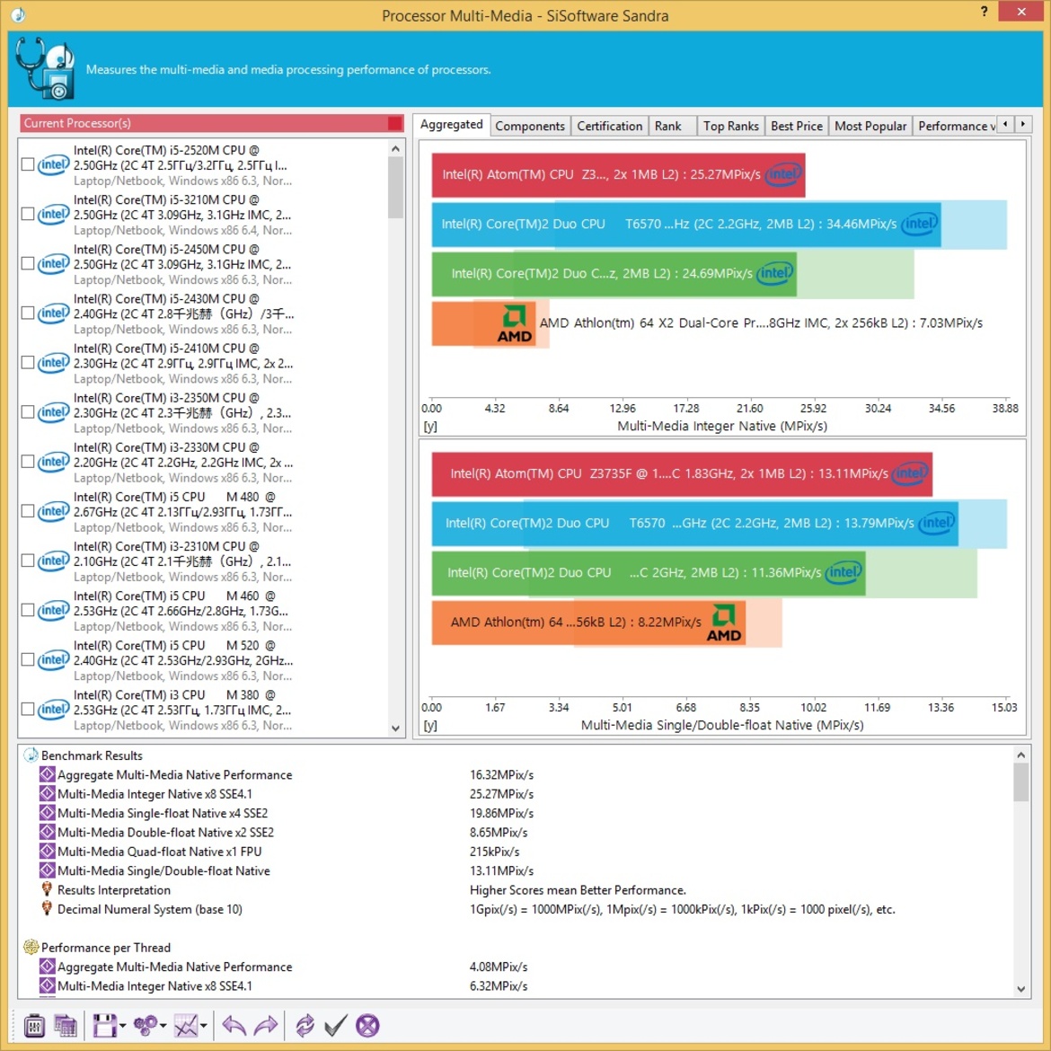Viewport: 1051px width, 1051px height.
Task: Click the Sandra app icon in the title bar
Action: (18, 14)
